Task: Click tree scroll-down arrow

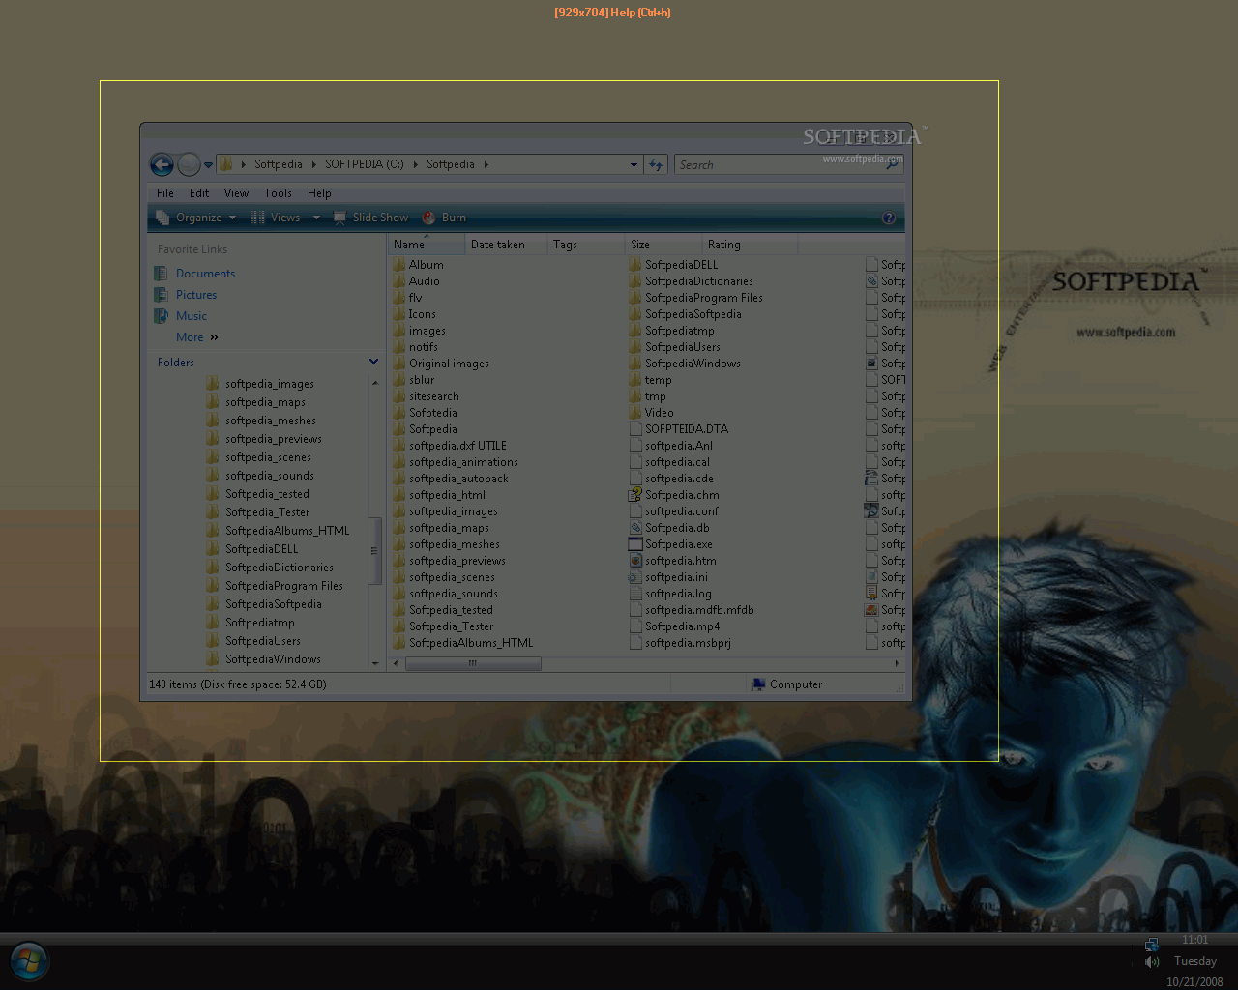Action: [375, 664]
